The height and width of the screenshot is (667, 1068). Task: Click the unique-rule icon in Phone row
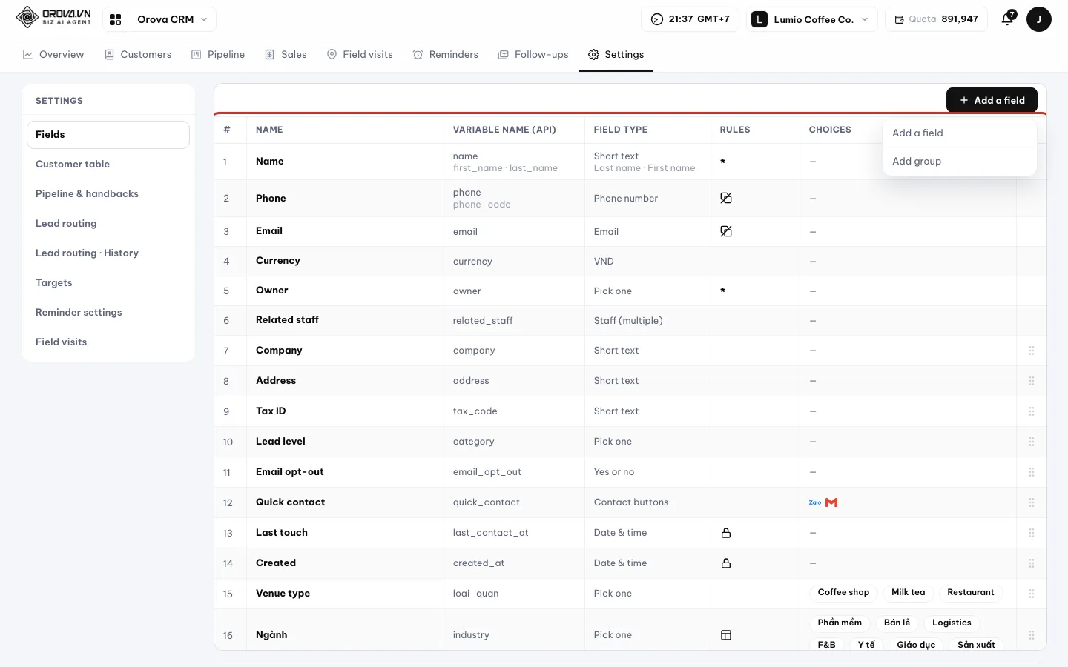point(726,198)
